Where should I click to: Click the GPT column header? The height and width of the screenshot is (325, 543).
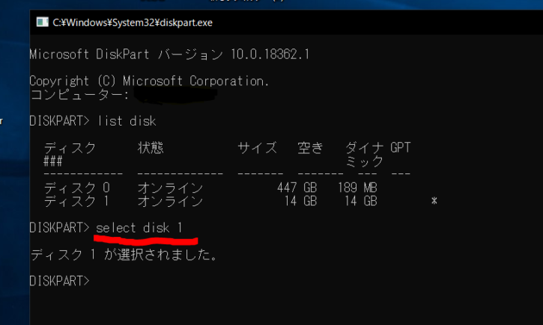click(x=401, y=148)
